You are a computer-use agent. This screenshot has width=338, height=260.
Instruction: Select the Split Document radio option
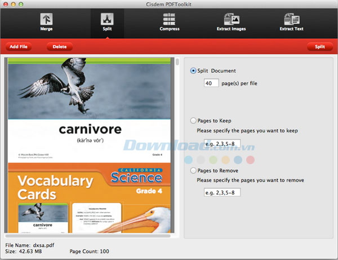pyautogui.click(x=194, y=71)
